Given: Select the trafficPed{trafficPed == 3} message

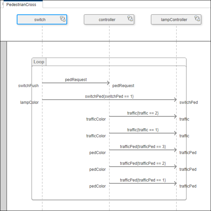Looking at the screenshot, I should [143, 147].
